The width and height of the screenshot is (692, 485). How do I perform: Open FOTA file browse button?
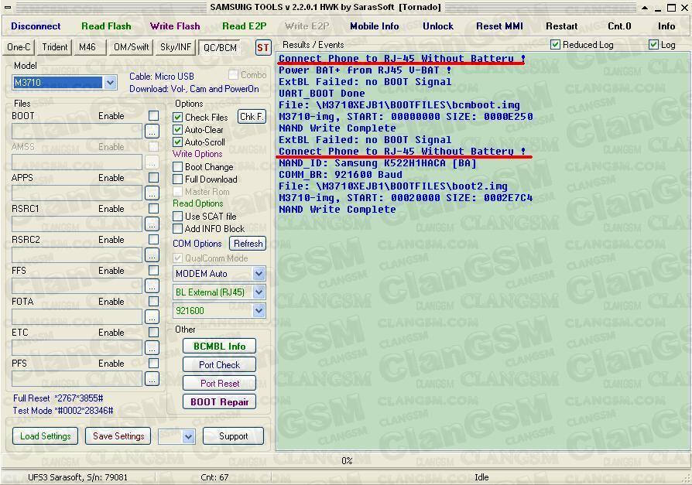click(152, 316)
